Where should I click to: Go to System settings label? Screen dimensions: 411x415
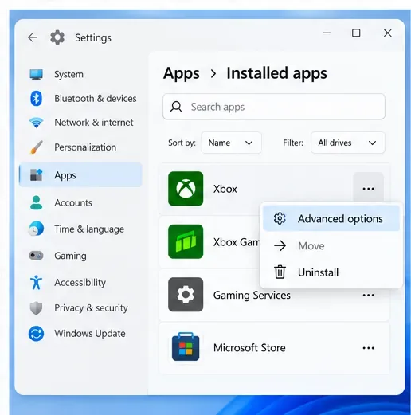click(x=68, y=74)
